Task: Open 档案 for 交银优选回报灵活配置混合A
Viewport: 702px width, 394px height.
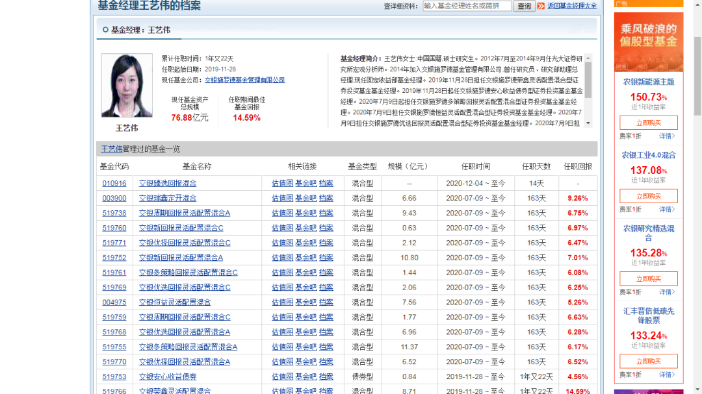Action: [x=326, y=332]
